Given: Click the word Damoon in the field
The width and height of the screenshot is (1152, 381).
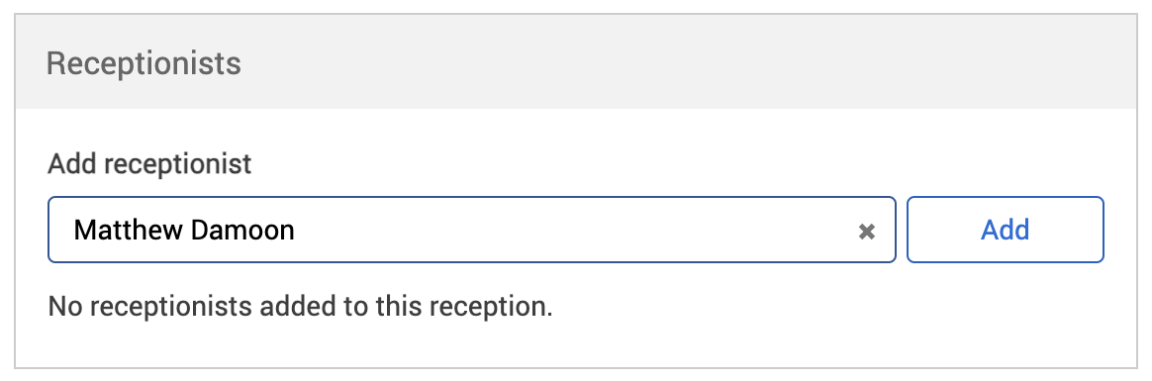Looking at the screenshot, I should (242, 230).
